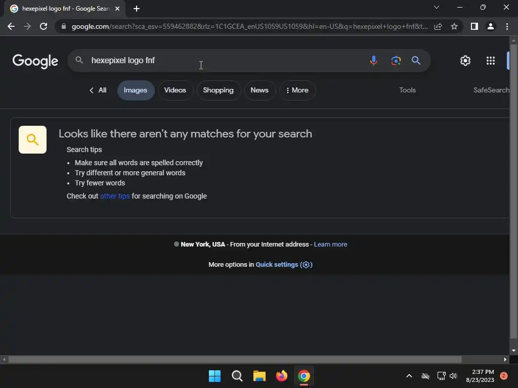Click the browser forward arrow

click(x=27, y=26)
